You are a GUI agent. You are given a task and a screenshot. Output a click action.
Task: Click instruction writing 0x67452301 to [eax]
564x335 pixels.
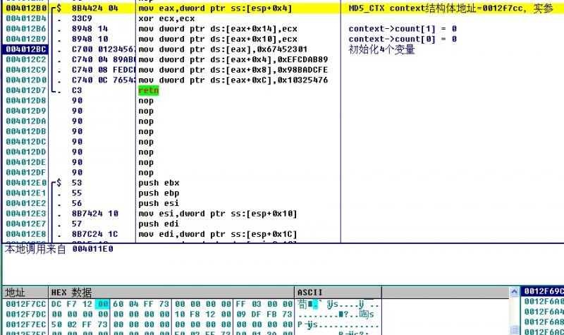click(223, 49)
